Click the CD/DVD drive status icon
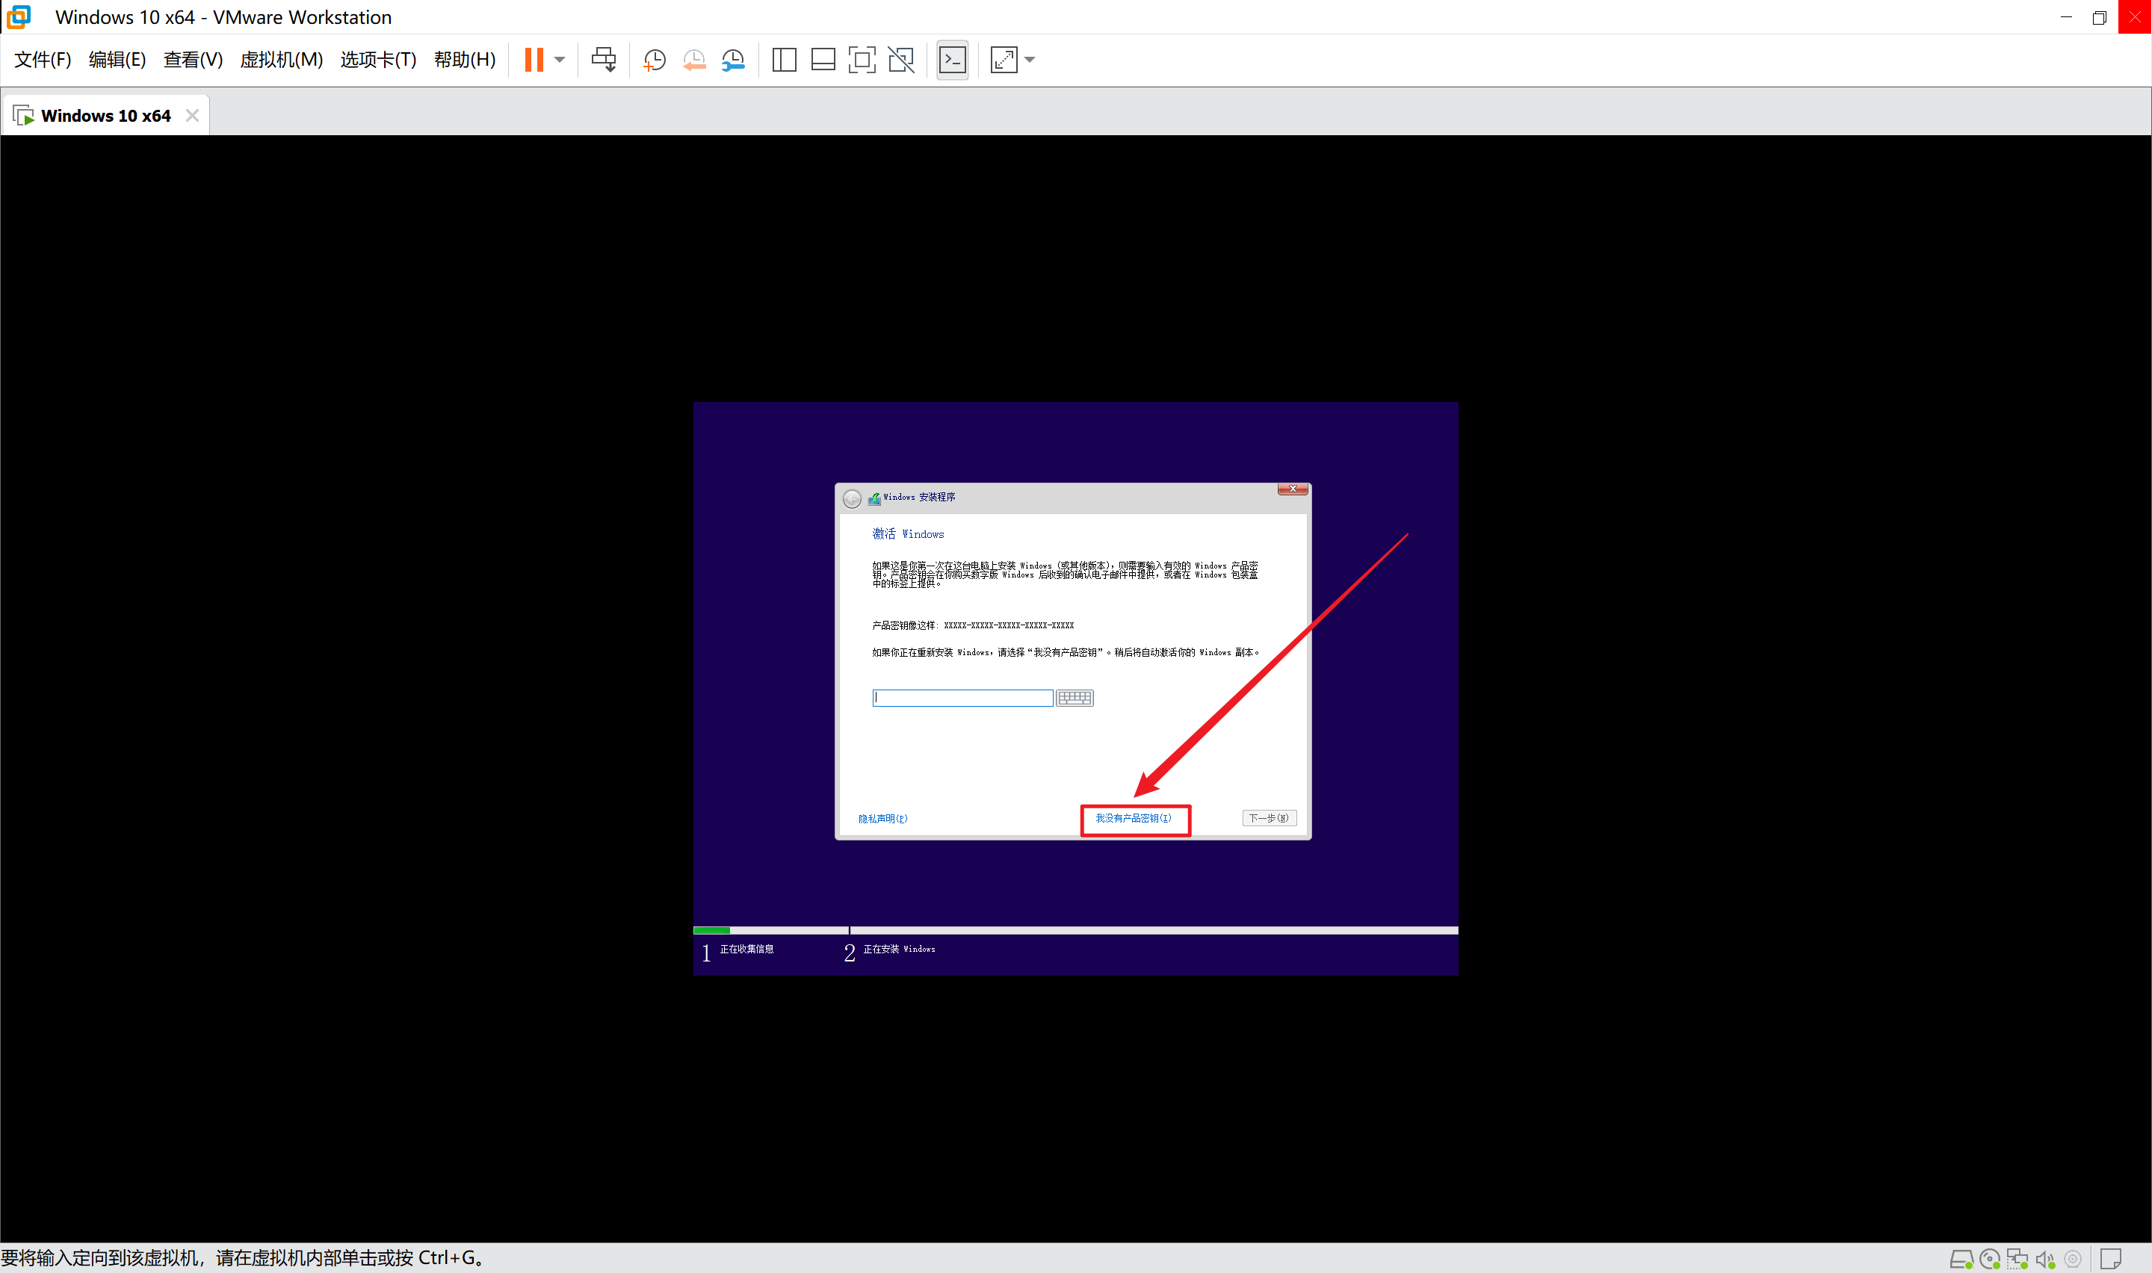The width and height of the screenshot is (2152, 1273). pyautogui.click(x=1989, y=1260)
